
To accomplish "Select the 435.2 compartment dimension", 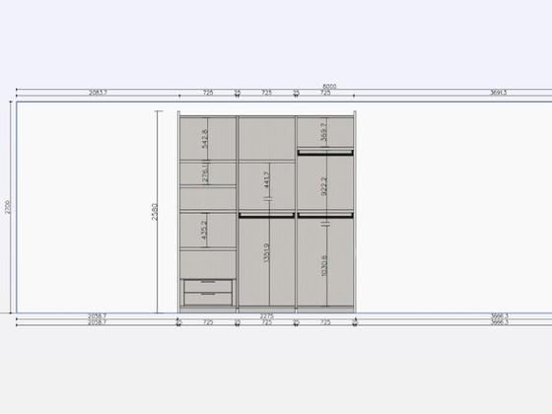I will [x=204, y=230].
